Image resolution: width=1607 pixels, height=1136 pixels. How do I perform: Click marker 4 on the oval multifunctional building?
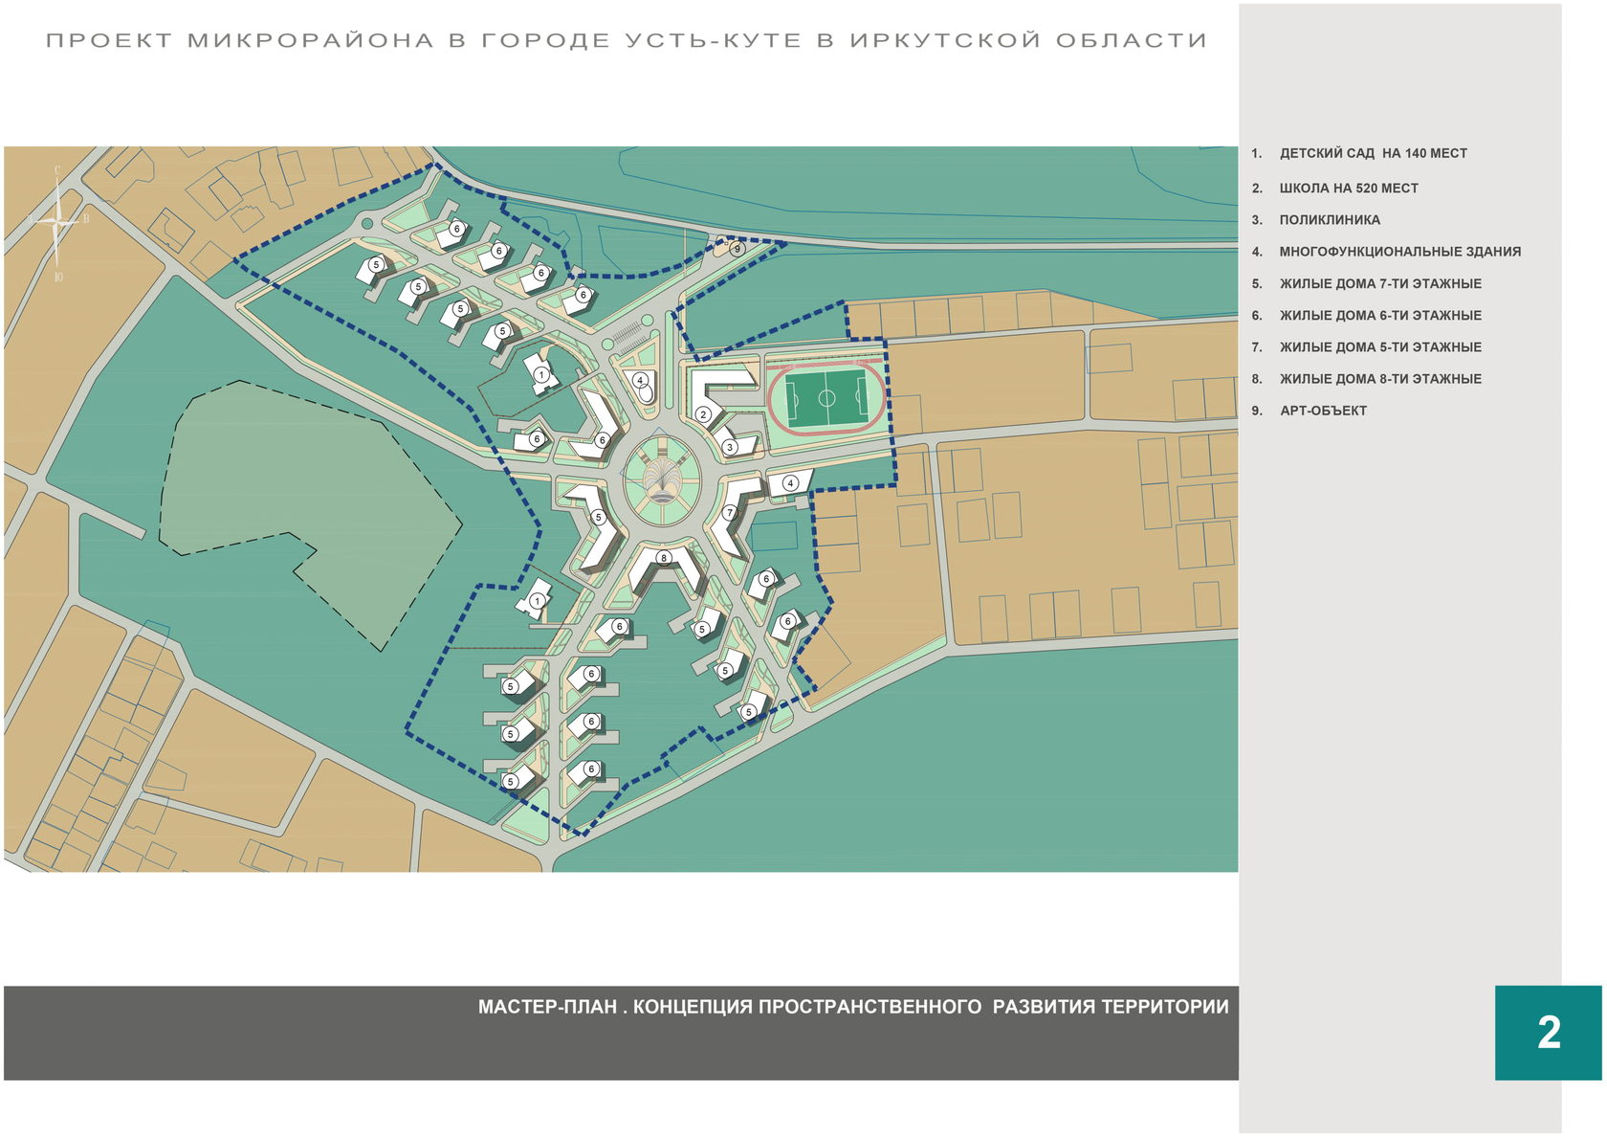tap(640, 381)
